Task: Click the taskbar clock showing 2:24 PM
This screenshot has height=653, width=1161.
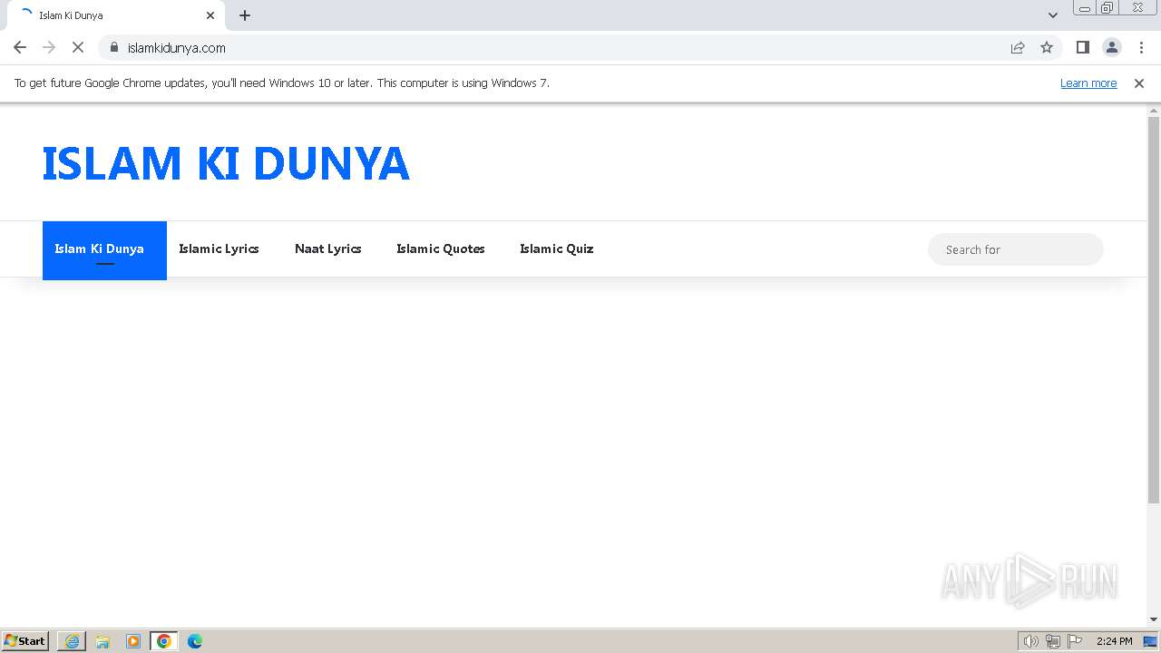Action: pos(1114,641)
